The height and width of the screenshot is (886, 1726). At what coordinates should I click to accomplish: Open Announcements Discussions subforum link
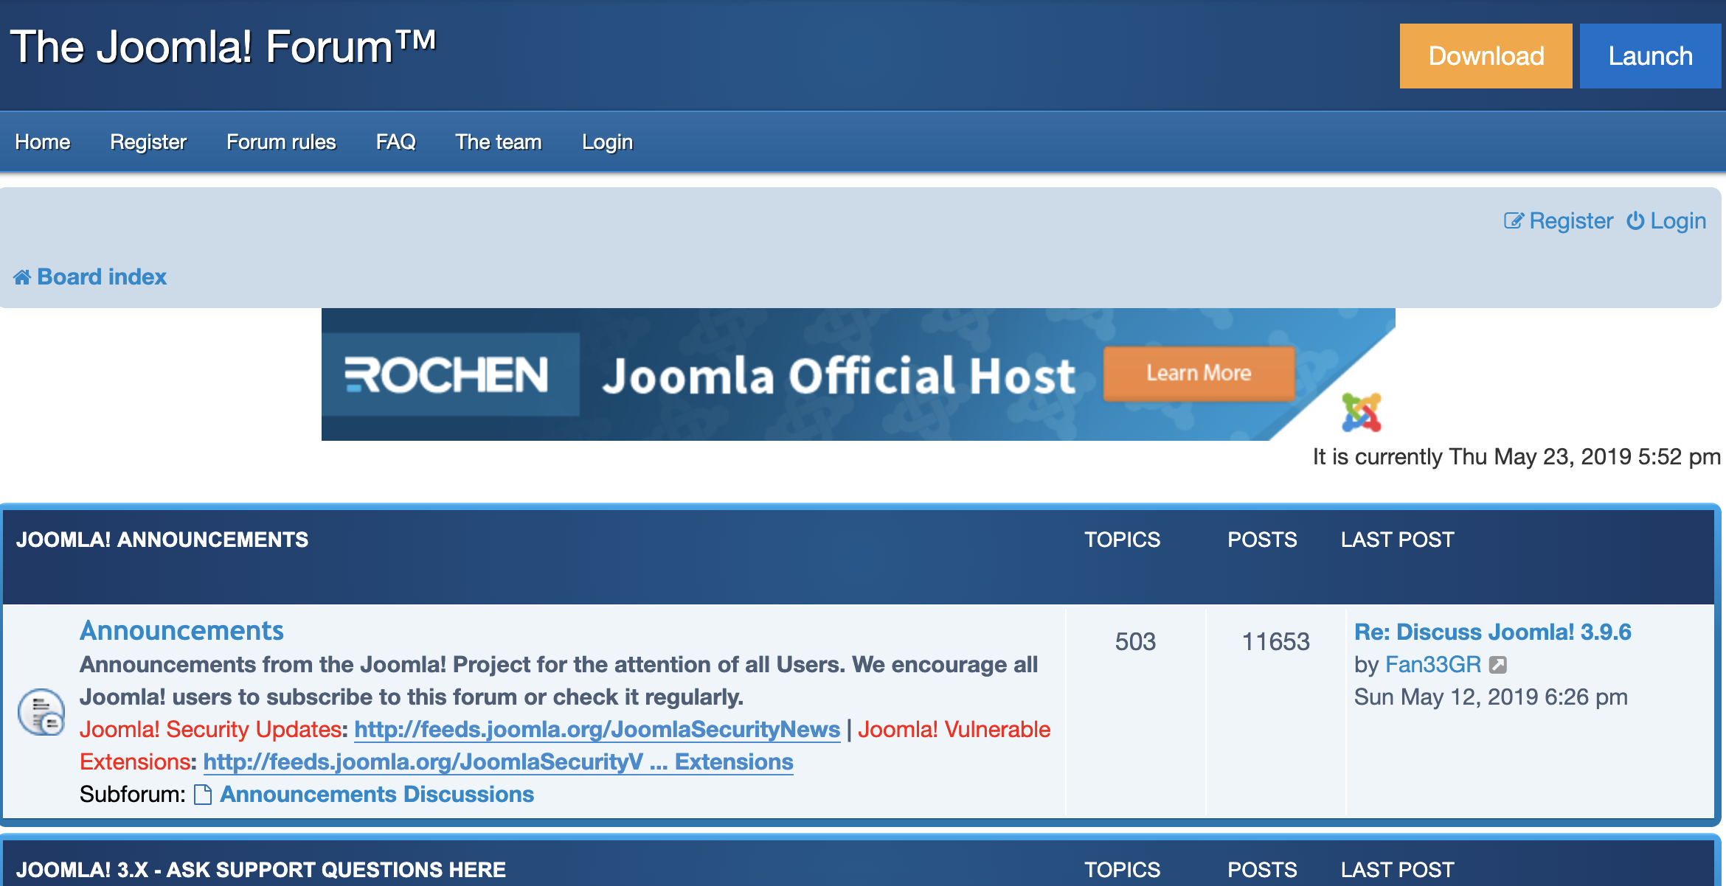coord(377,794)
